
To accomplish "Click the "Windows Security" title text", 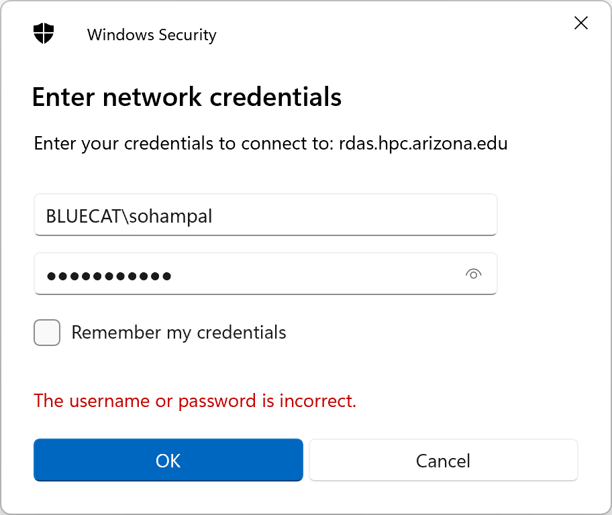I will tap(152, 35).
